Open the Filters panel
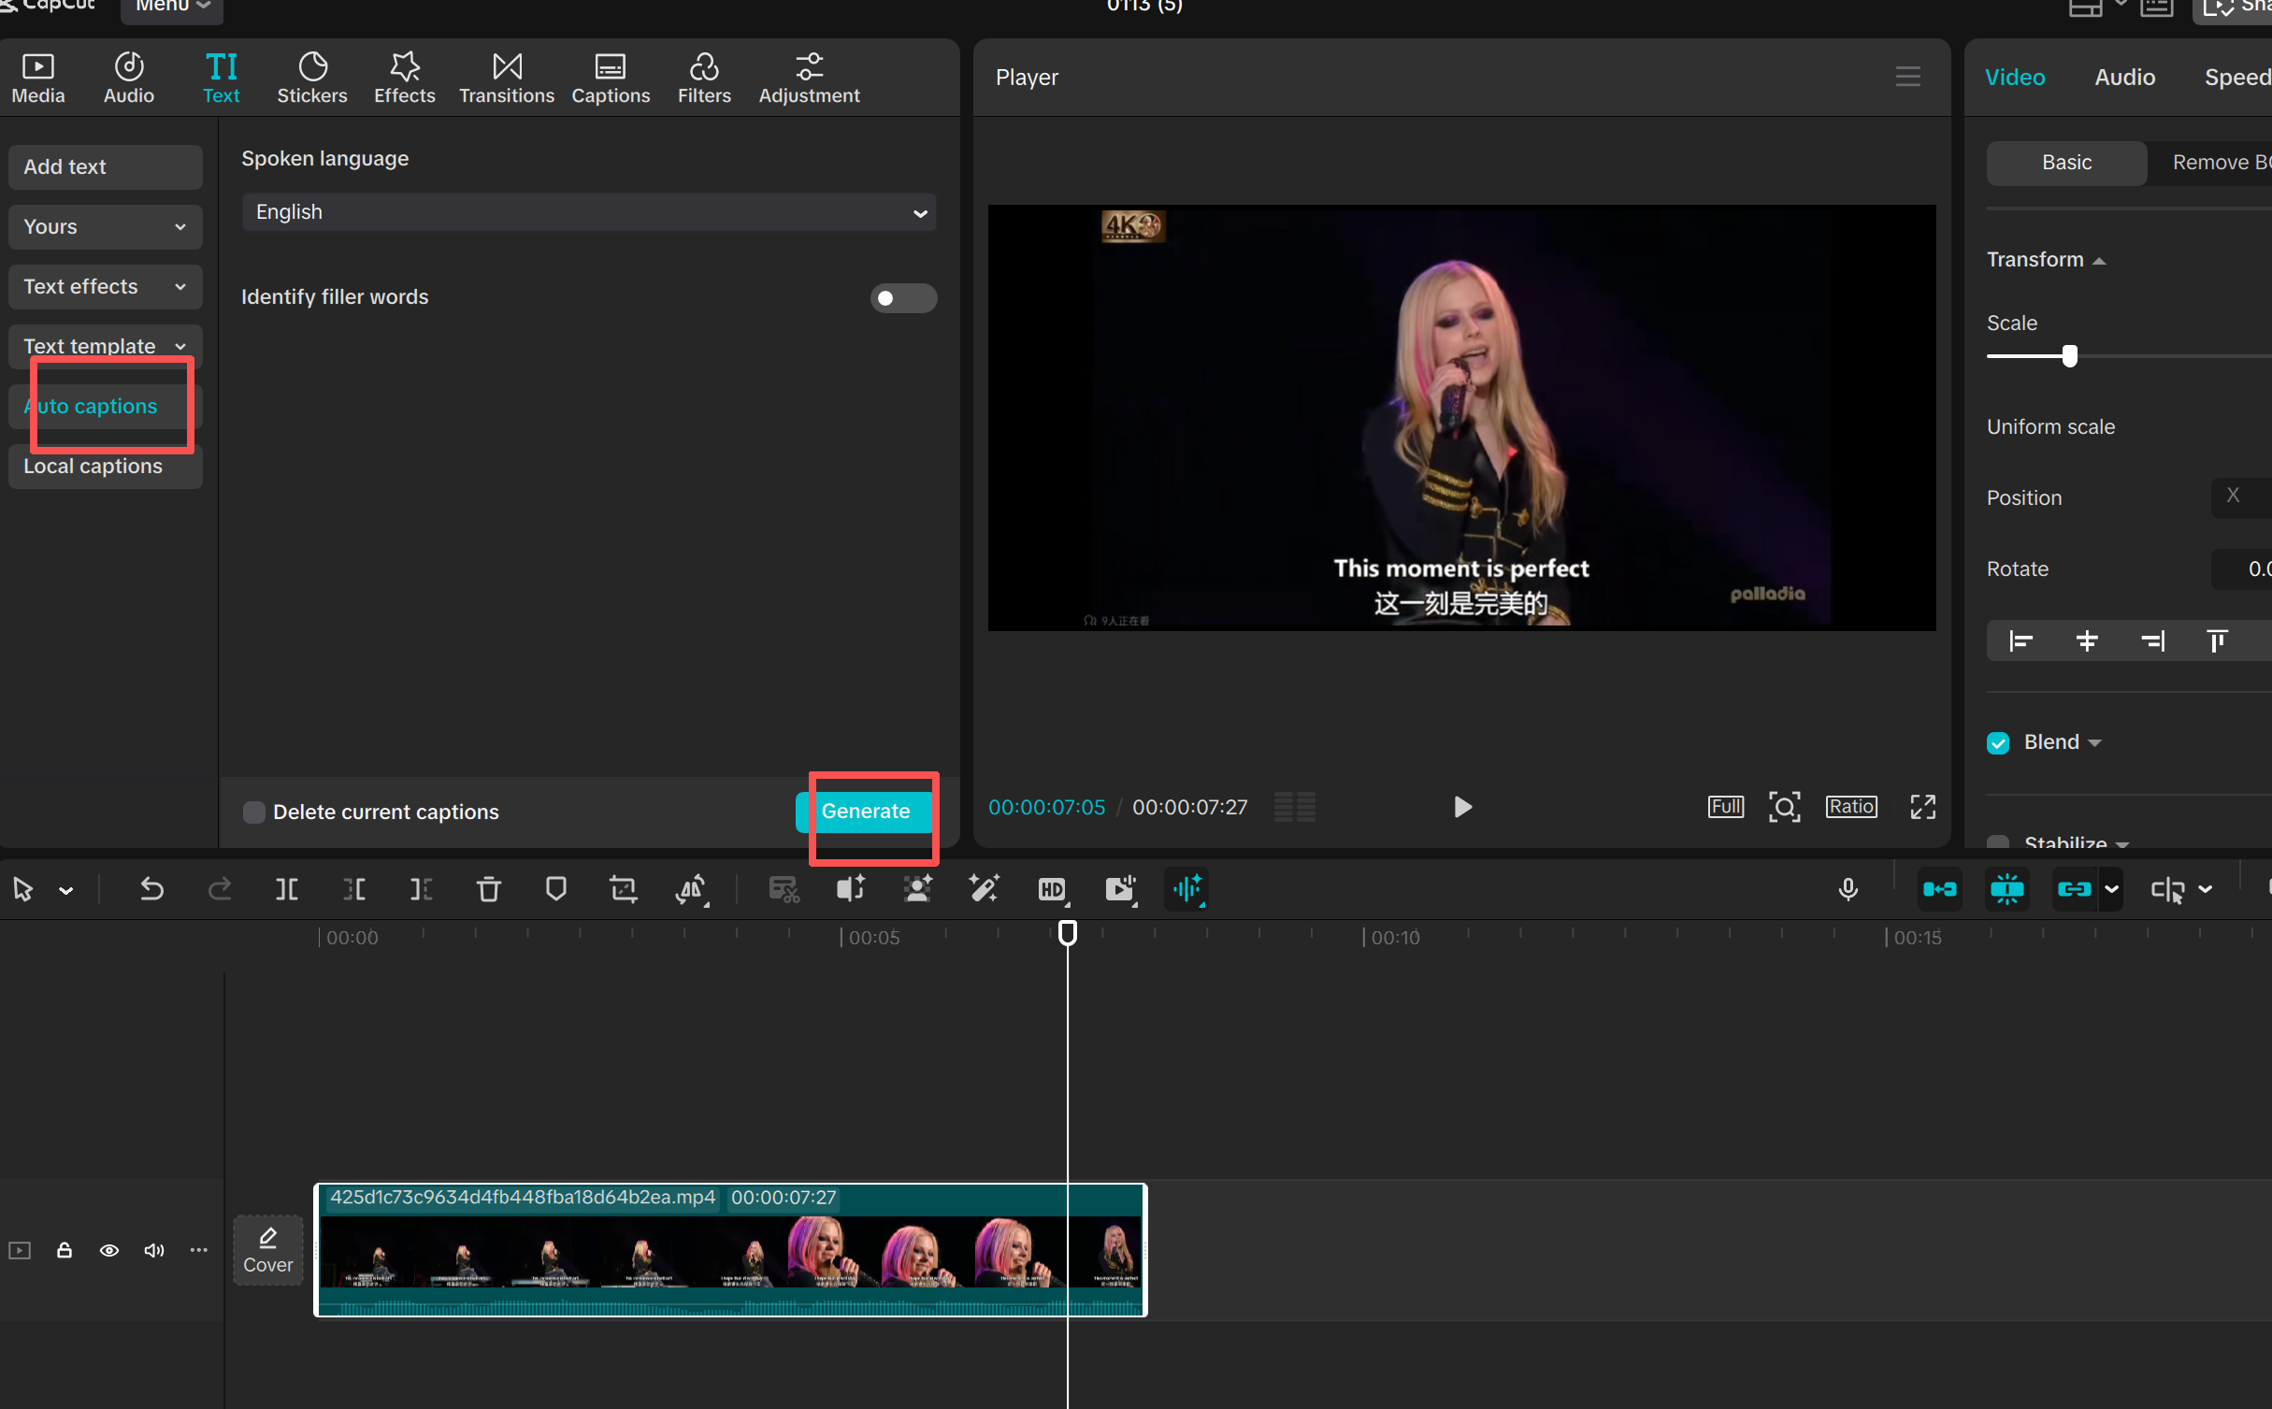Screen dimensions: 2272x1409 pos(704,78)
